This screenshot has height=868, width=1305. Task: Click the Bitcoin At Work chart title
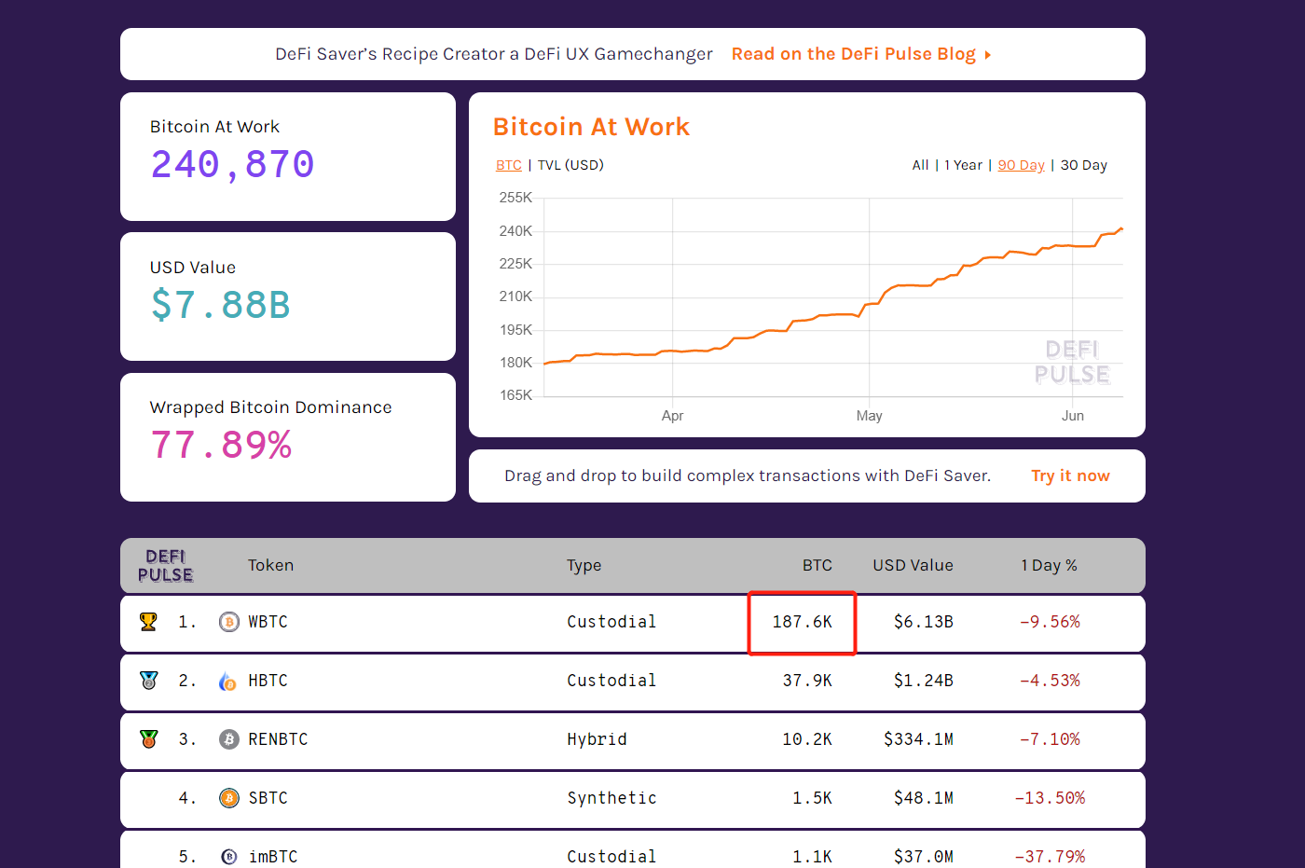(591, 127)
